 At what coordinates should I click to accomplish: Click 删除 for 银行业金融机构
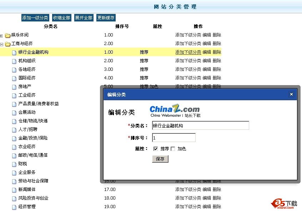coord(217,52)
